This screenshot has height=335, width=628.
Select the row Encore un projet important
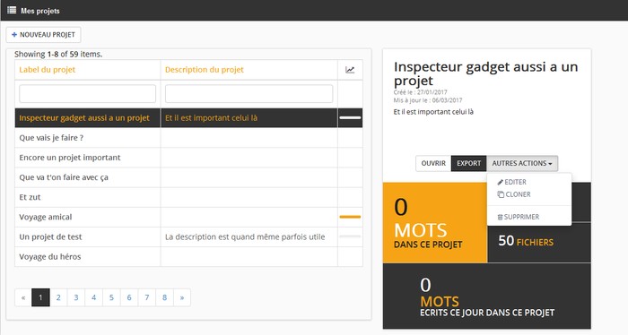pos(188,158)
